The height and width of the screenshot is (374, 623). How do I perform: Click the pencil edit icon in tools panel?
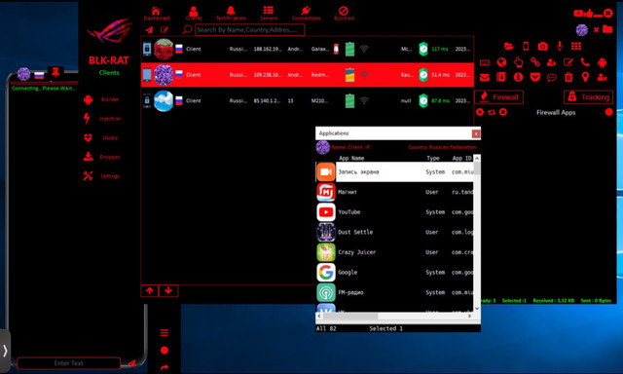[x=568, y=62]
